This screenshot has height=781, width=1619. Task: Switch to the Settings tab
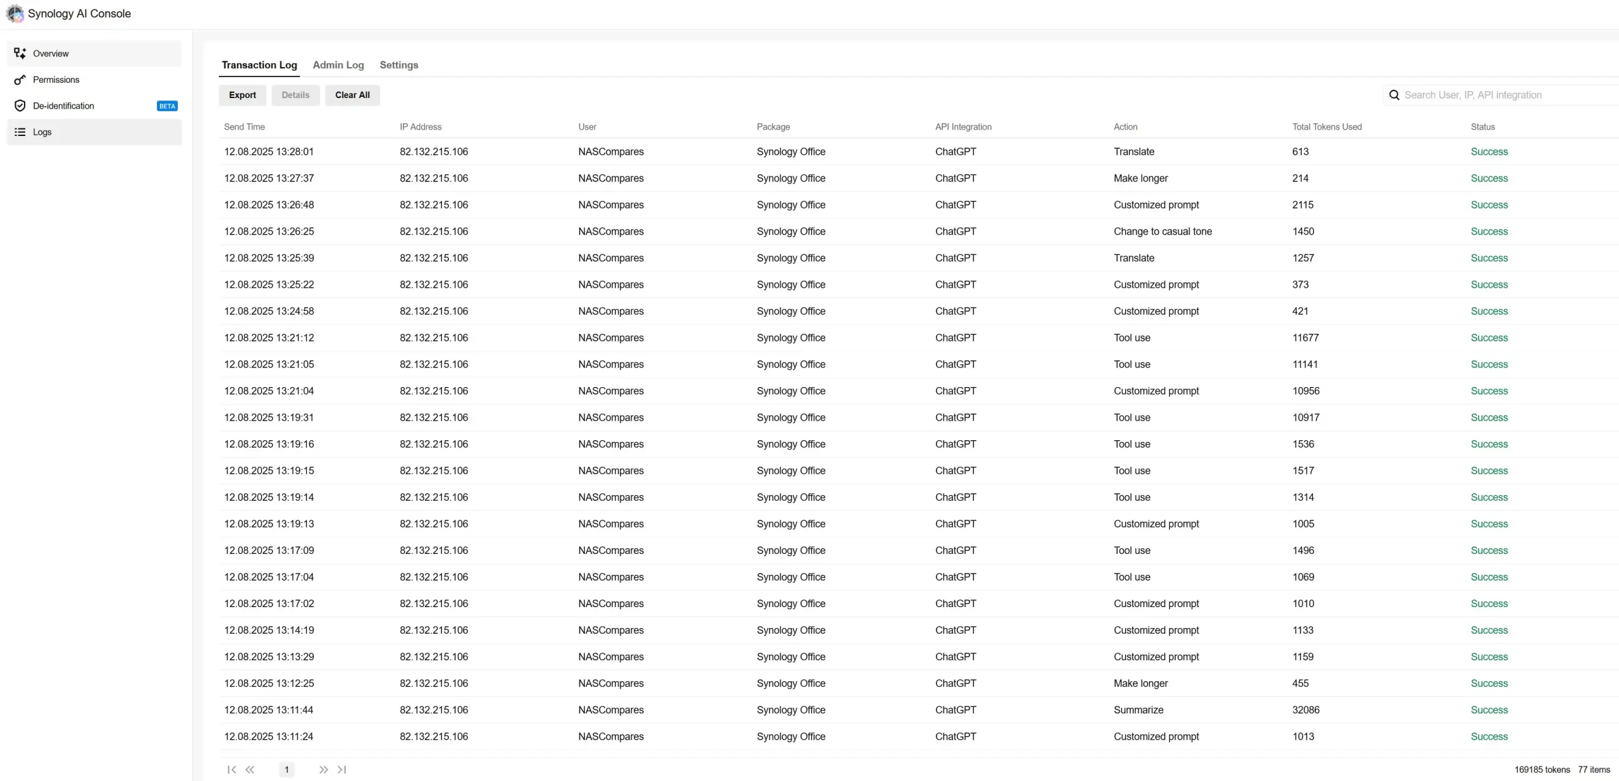point(399,65)
